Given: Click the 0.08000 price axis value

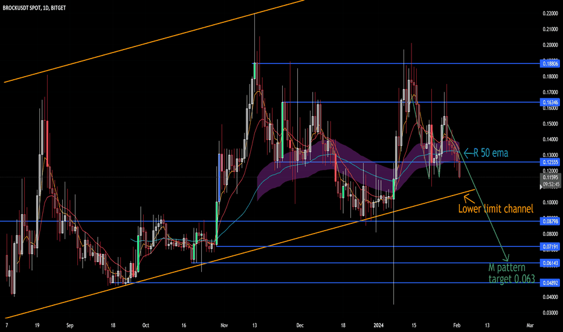Looking at the screenshot, I should 550,234.
